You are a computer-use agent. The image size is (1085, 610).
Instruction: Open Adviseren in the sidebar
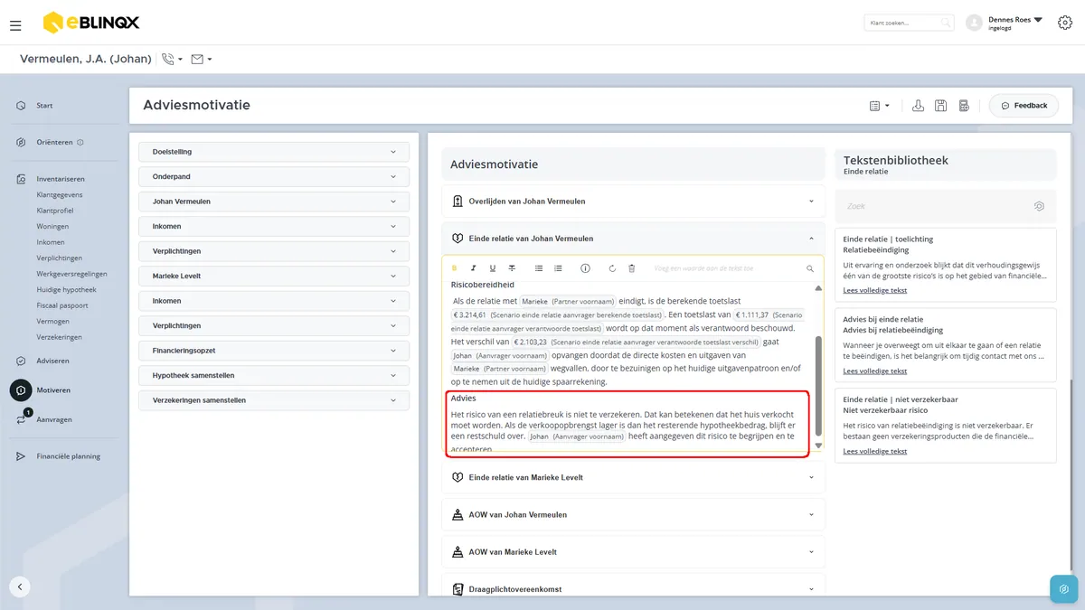point(52,361)
